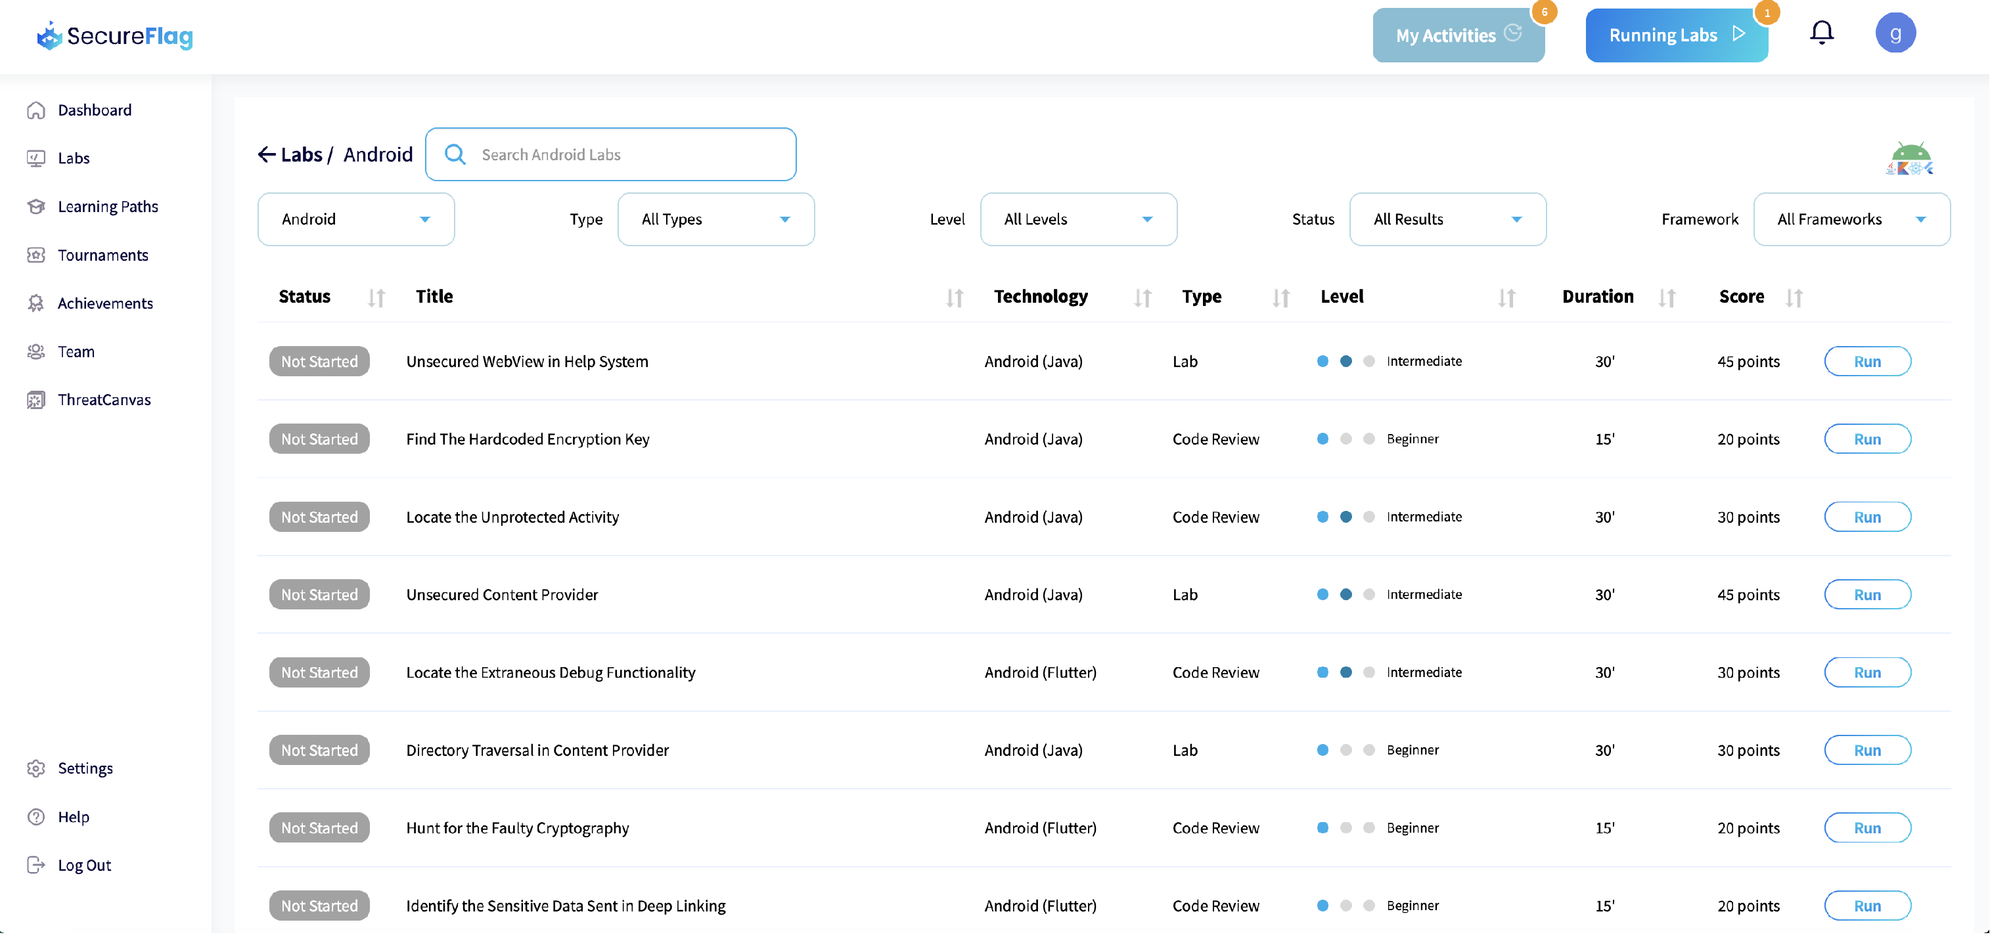The width and height of the screenshot is (1990, 941).
Task: Go to Learning Paths in sidebar
Action: pos(107,206)
